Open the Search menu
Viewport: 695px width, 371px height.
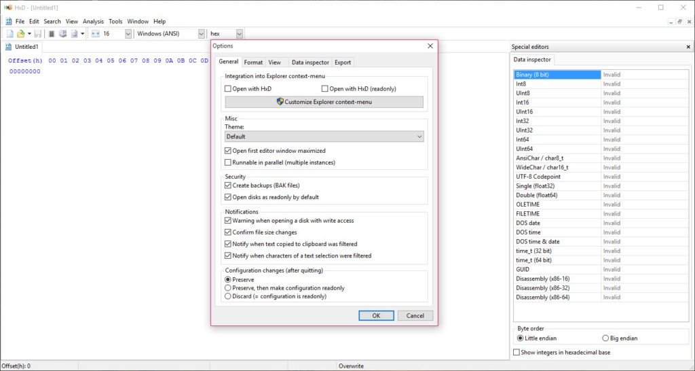(x=52, y=21)
